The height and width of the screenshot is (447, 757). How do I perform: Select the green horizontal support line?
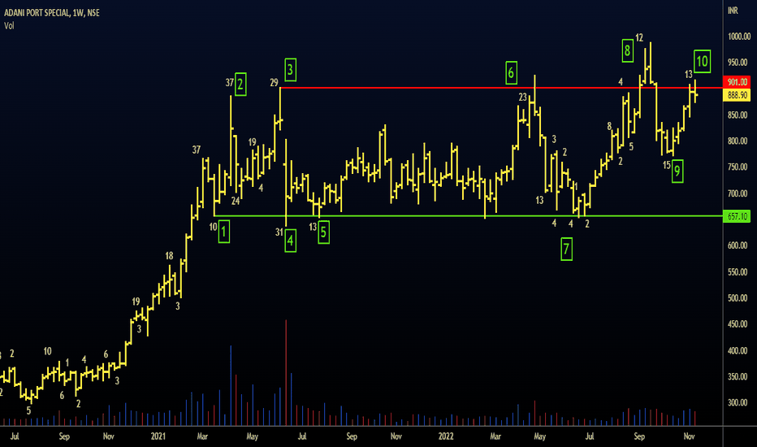pyautogui.click(x=468, y=216)
